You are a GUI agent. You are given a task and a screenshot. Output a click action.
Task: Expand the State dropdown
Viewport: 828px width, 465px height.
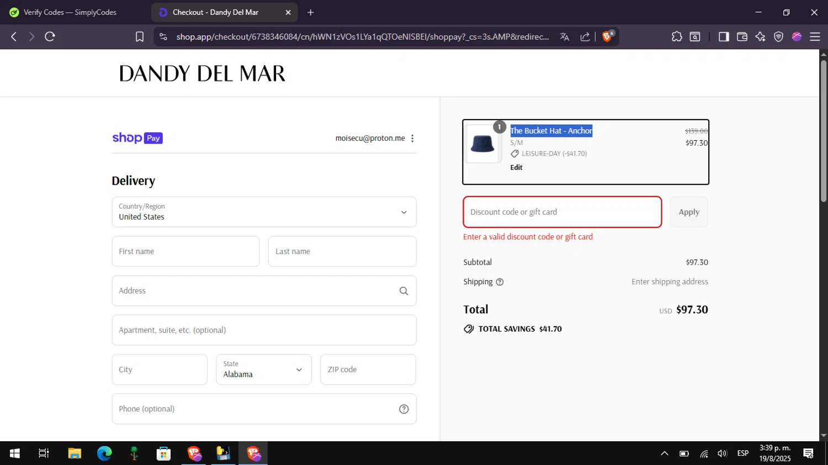[264, 370]
